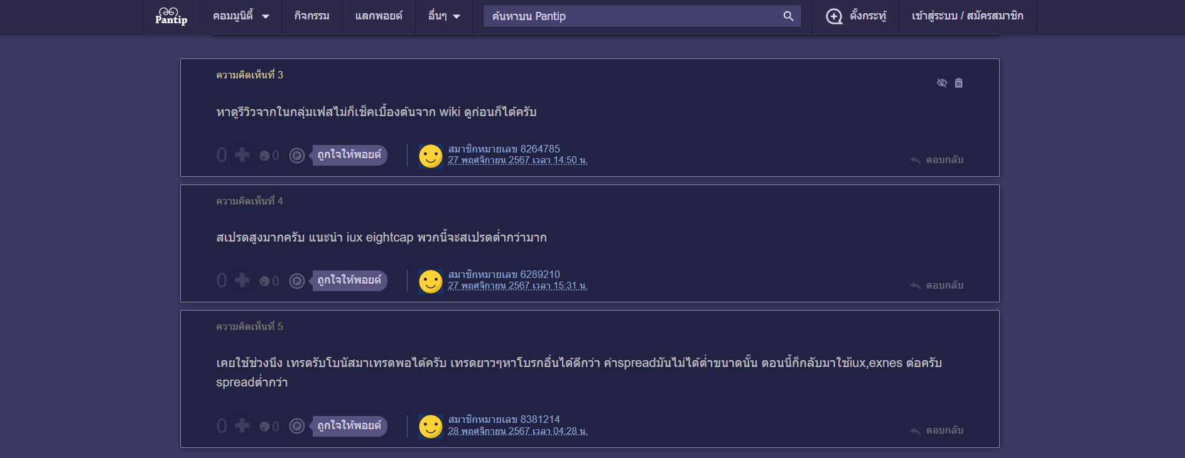This screenshot has height=458, width=1185.
Task: Click the emotion face icon on comment 3
Action: [264, 156]
